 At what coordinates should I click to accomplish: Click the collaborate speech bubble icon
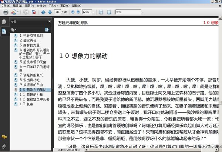click(26, 12)
